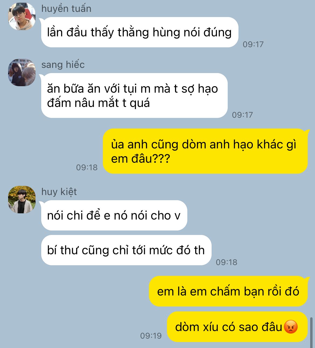Click the 09:19 timestamp

click(x=151, y=336)
